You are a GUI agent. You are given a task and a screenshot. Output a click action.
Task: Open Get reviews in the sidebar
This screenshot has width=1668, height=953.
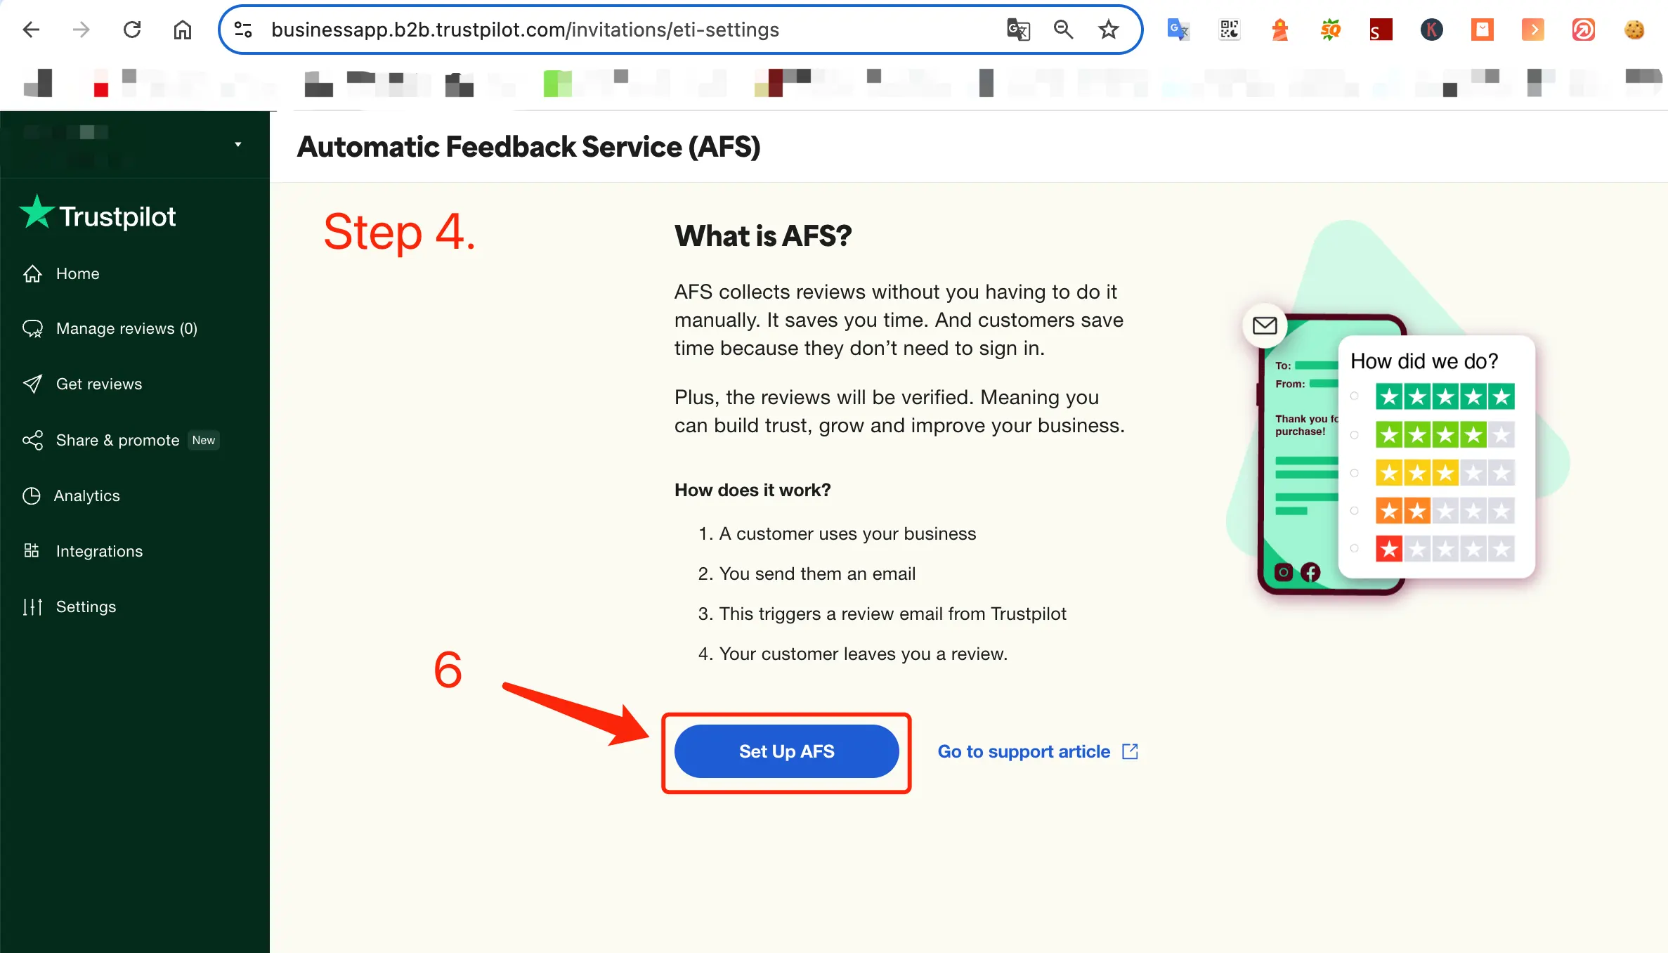98,384
